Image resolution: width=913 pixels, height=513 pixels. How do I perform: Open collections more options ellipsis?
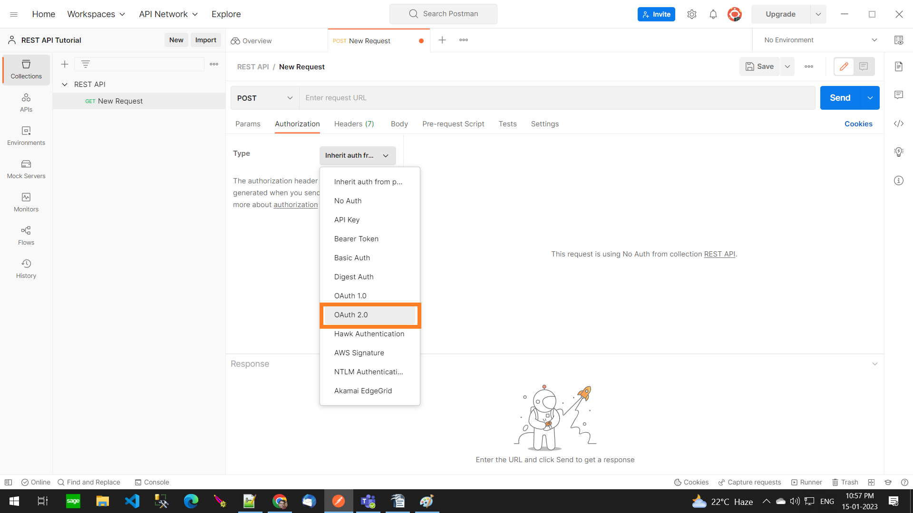pyautogui.click(x=214, y=64)
